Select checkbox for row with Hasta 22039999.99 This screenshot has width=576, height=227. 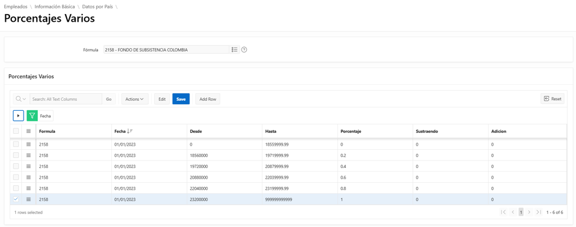coord(16,177)
